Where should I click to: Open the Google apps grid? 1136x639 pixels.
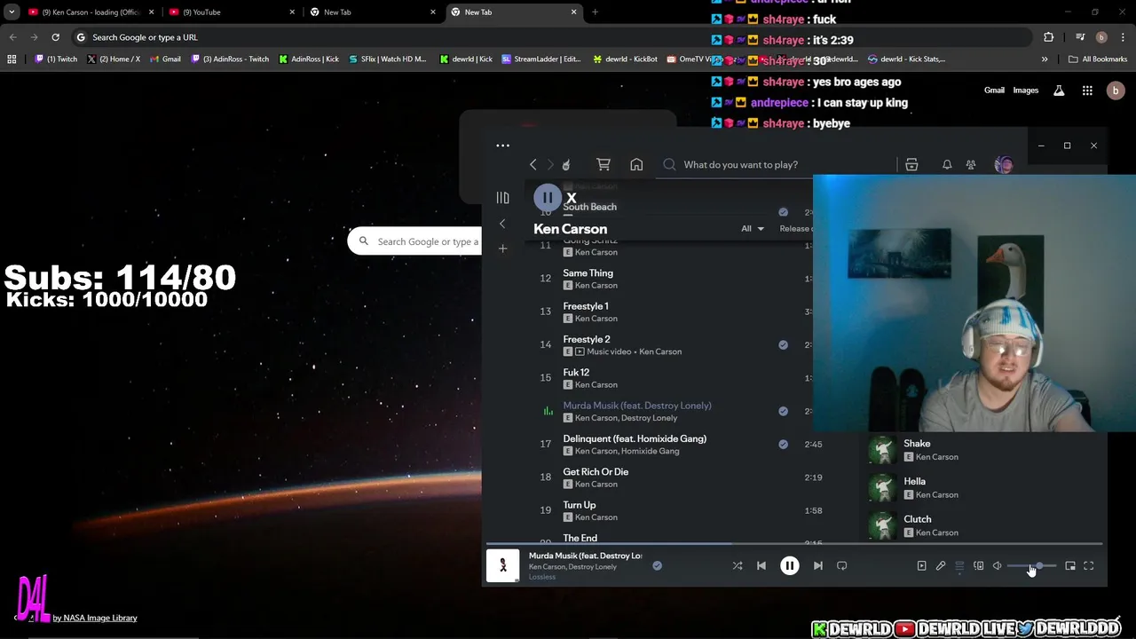pyautogui.click(x=1087, y=91)
